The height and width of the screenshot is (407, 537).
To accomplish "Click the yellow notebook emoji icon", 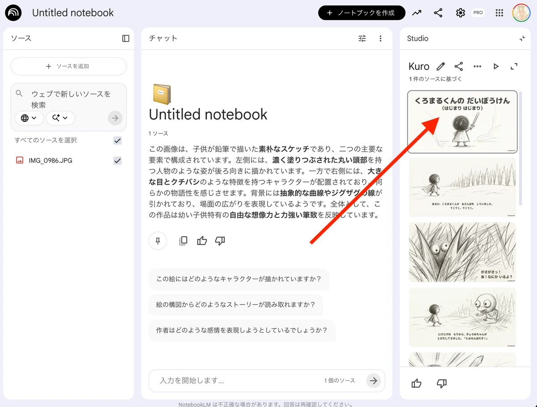I will click(162, 94).
